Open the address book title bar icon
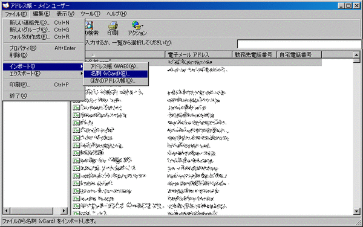 click(x=5, y=5)
